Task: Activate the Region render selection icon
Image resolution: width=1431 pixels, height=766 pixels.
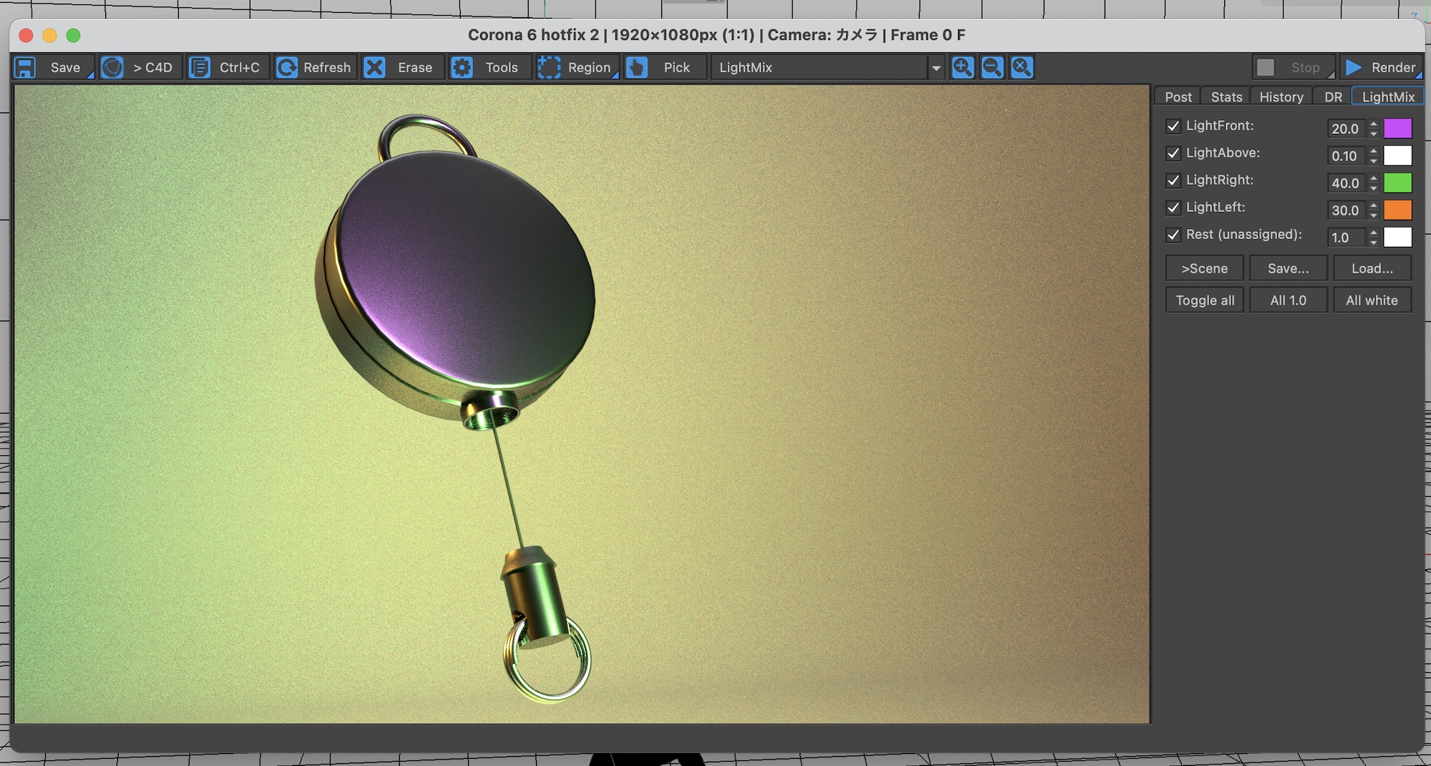Action: click(549, 67)
